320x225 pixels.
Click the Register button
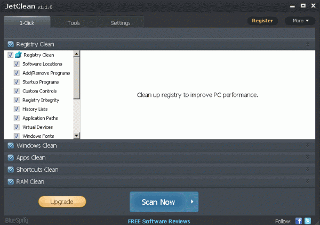pyautogui.click(x=262, y=21)
